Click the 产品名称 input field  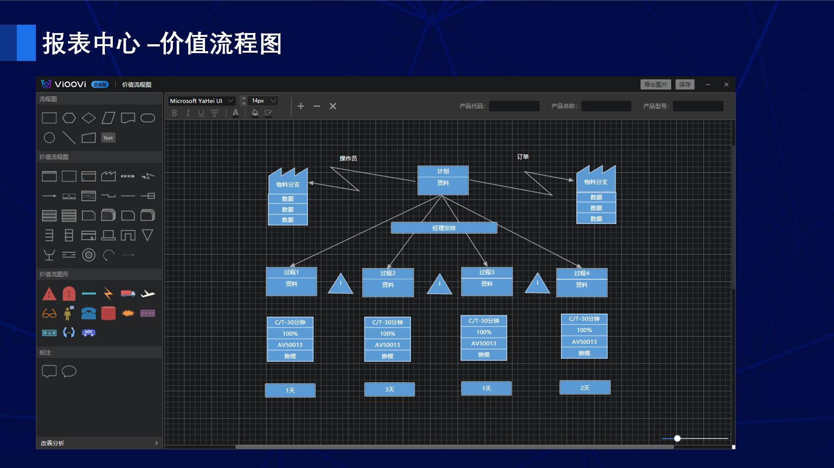(606, 106)
